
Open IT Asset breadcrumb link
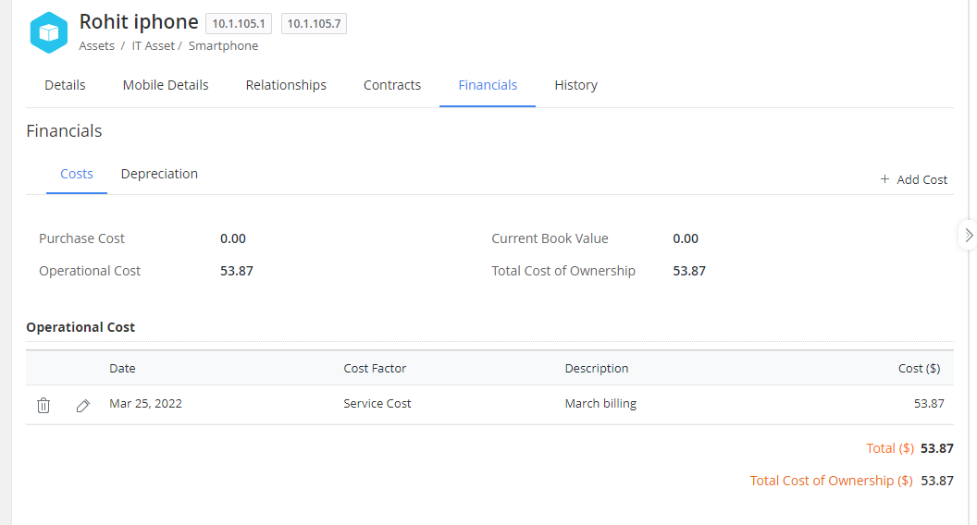pyautogui.click(x=153, y=45)
